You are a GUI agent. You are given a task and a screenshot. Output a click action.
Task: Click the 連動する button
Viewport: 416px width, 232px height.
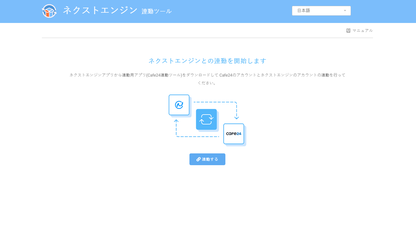[x=207, y=159]
